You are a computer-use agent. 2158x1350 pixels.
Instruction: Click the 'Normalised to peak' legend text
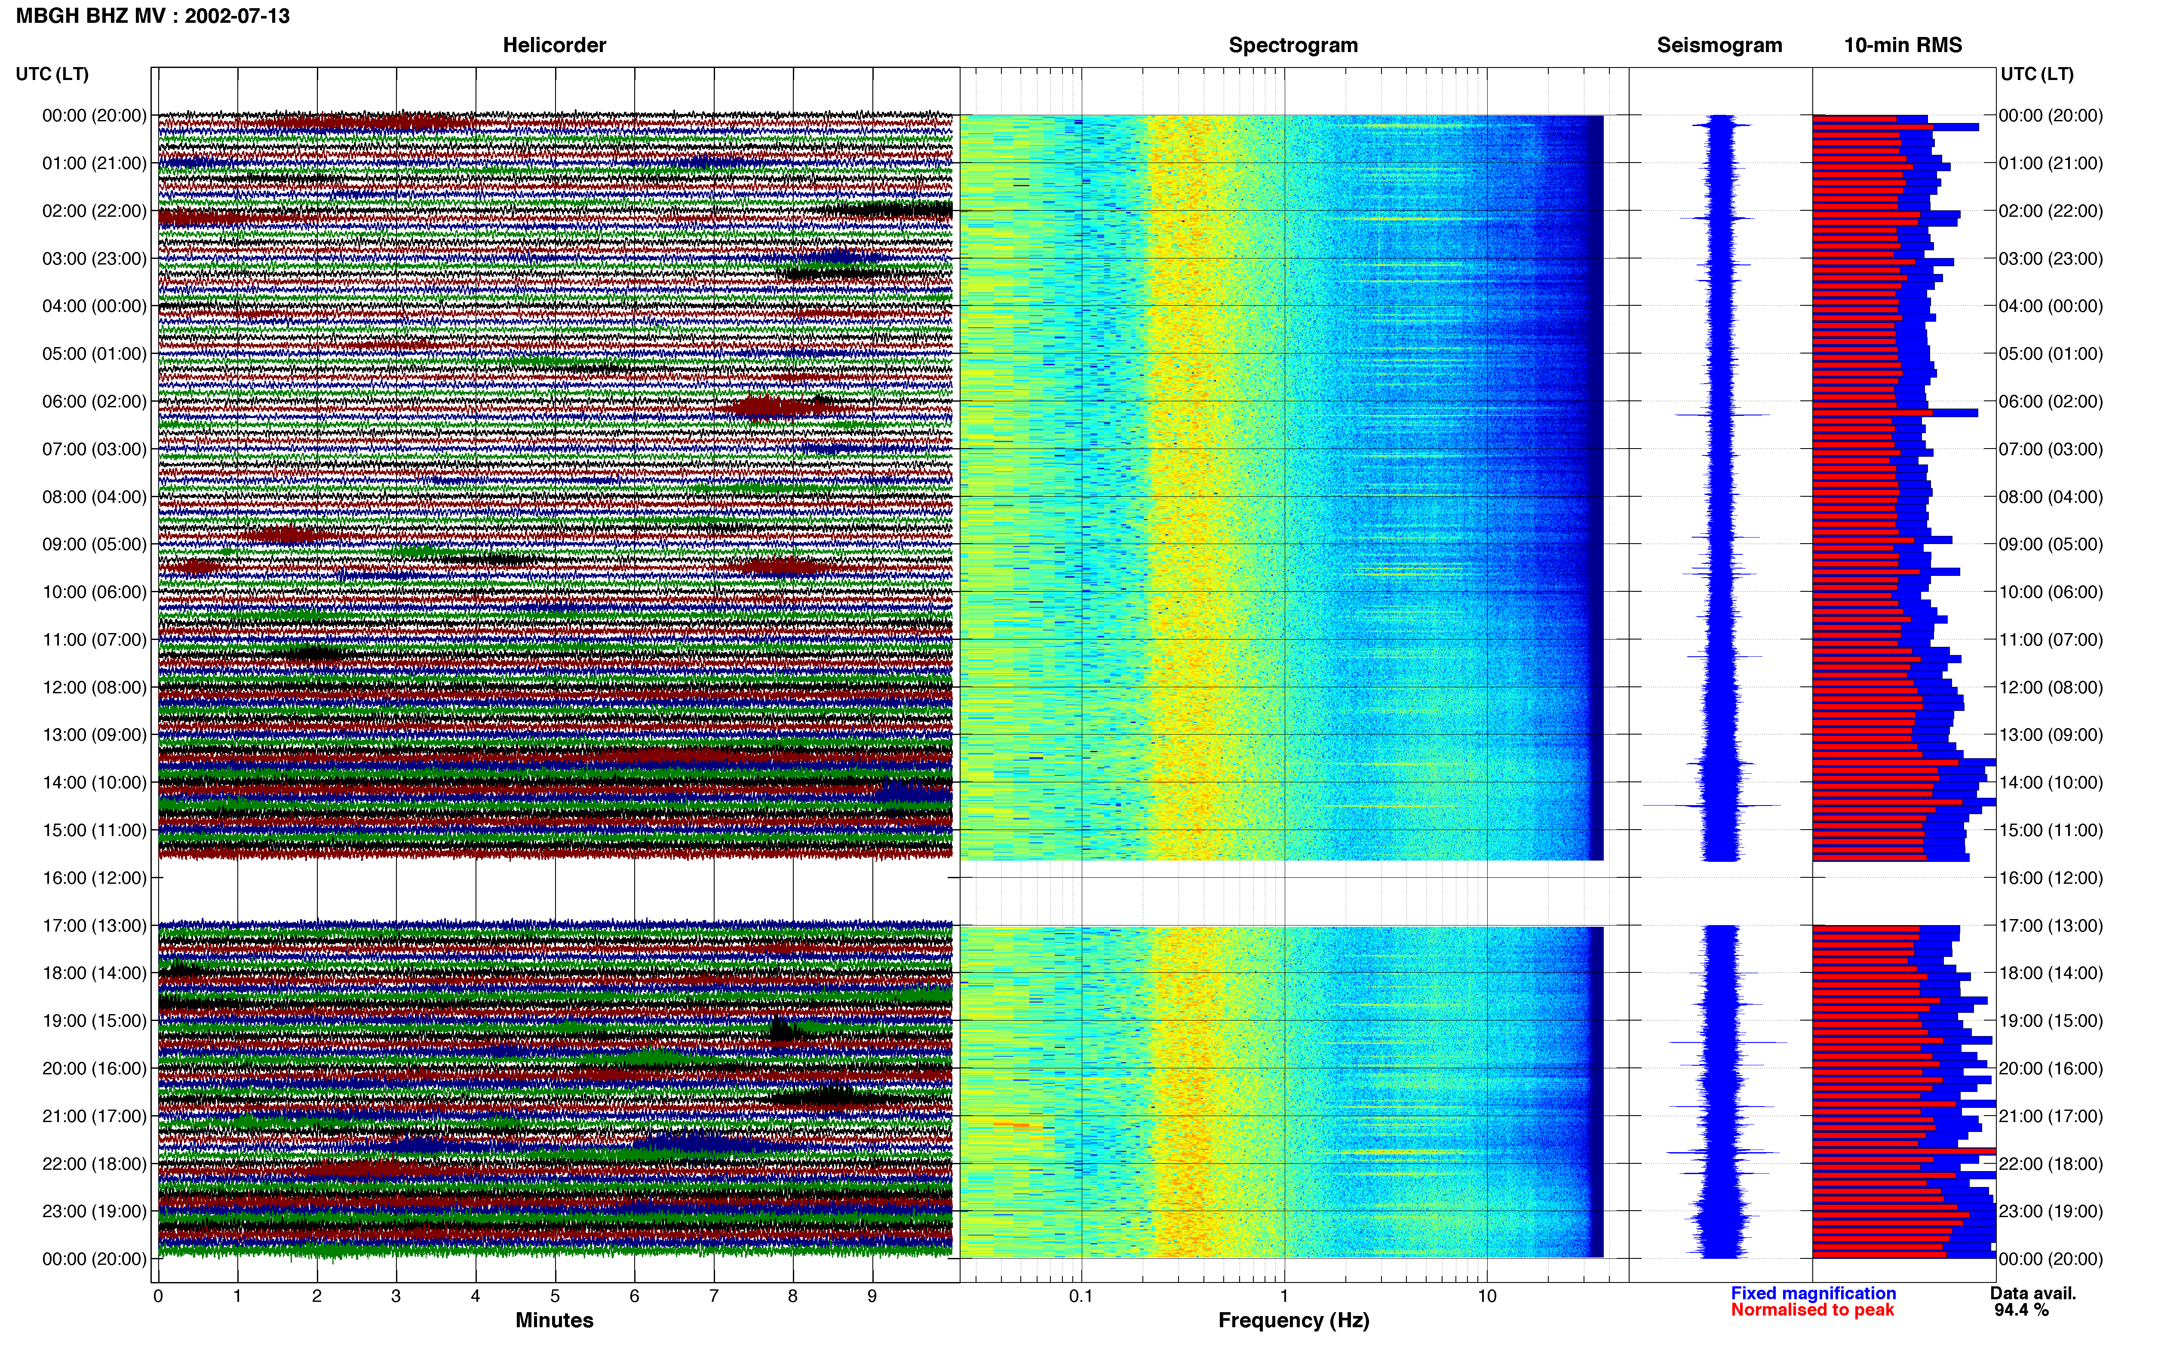1812,1310
